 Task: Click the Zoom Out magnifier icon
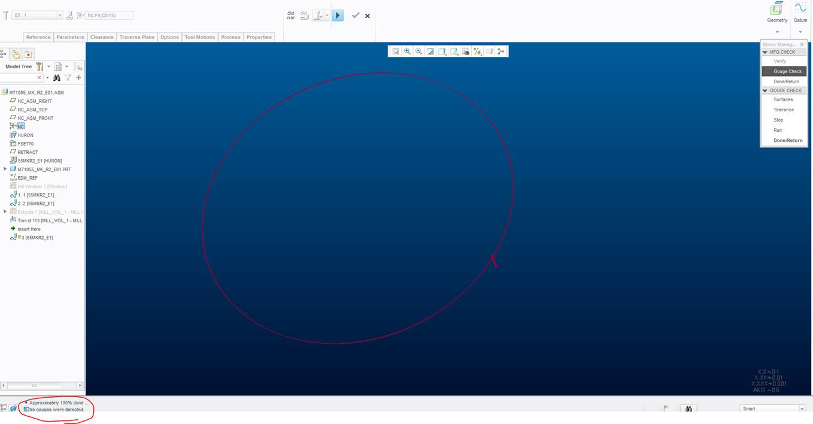[419, 52]
